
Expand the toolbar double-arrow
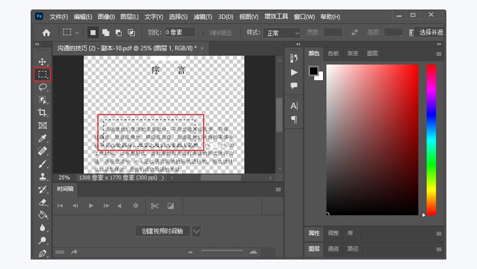pyautogui.click(x=37, y=44)
